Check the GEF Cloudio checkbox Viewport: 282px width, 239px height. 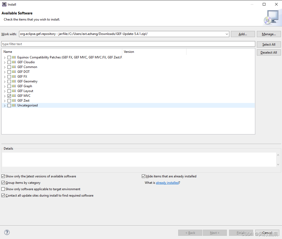(9, 62)
